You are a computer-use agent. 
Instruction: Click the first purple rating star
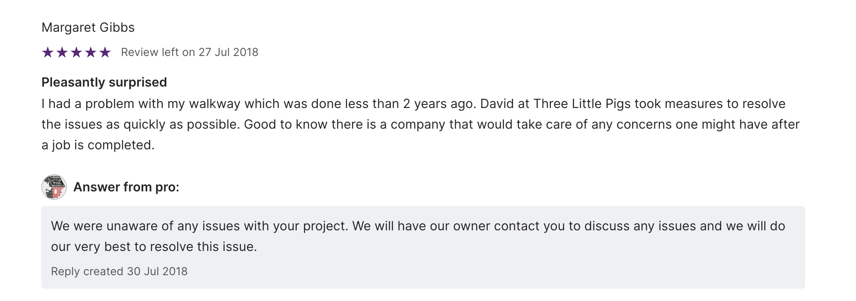click(48, 52)
